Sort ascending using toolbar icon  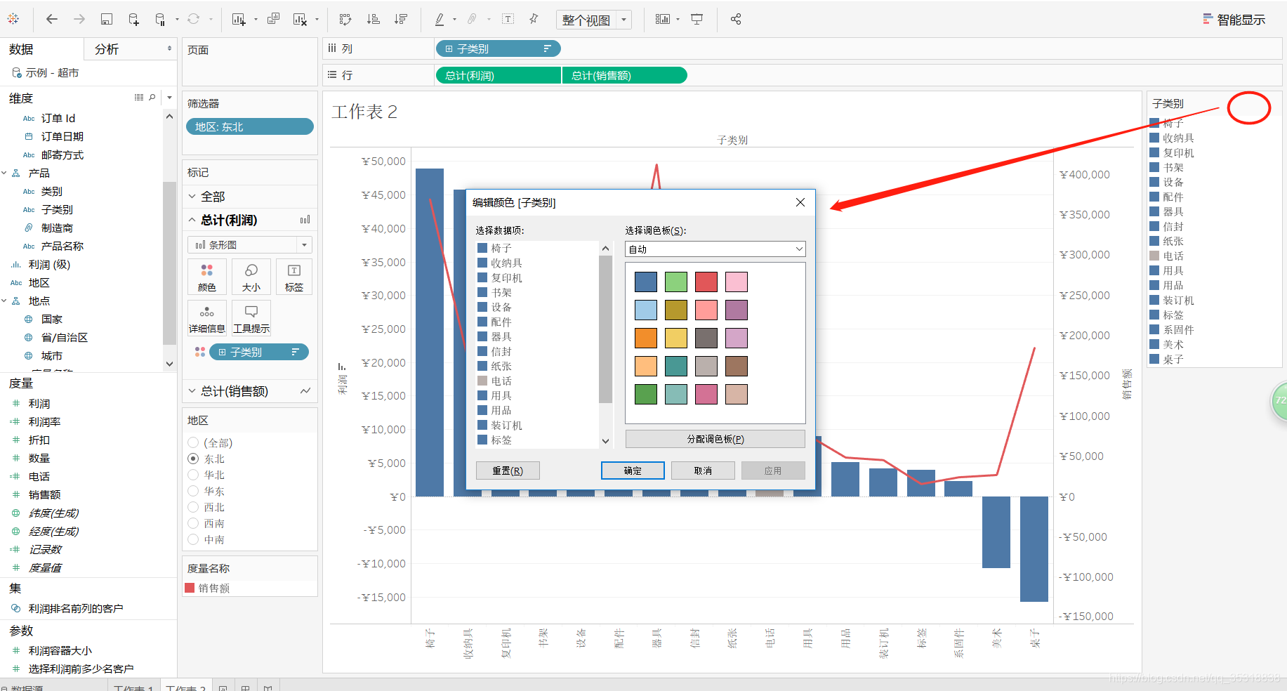click(374, 19)
